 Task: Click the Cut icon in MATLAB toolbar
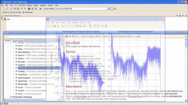(x=11, y=9)
